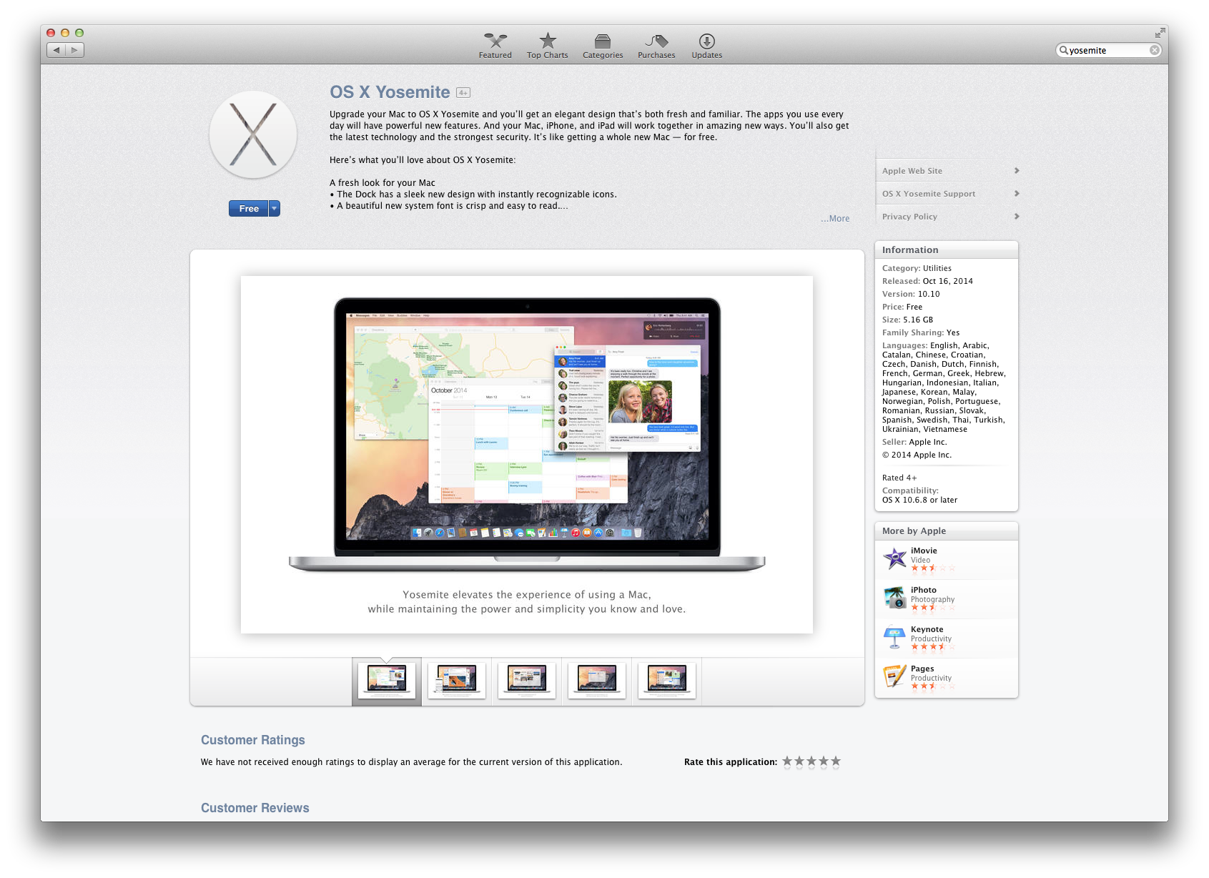Click the chevron next to Apple Web Site

pyautogui.click(x=1017, y=171)
